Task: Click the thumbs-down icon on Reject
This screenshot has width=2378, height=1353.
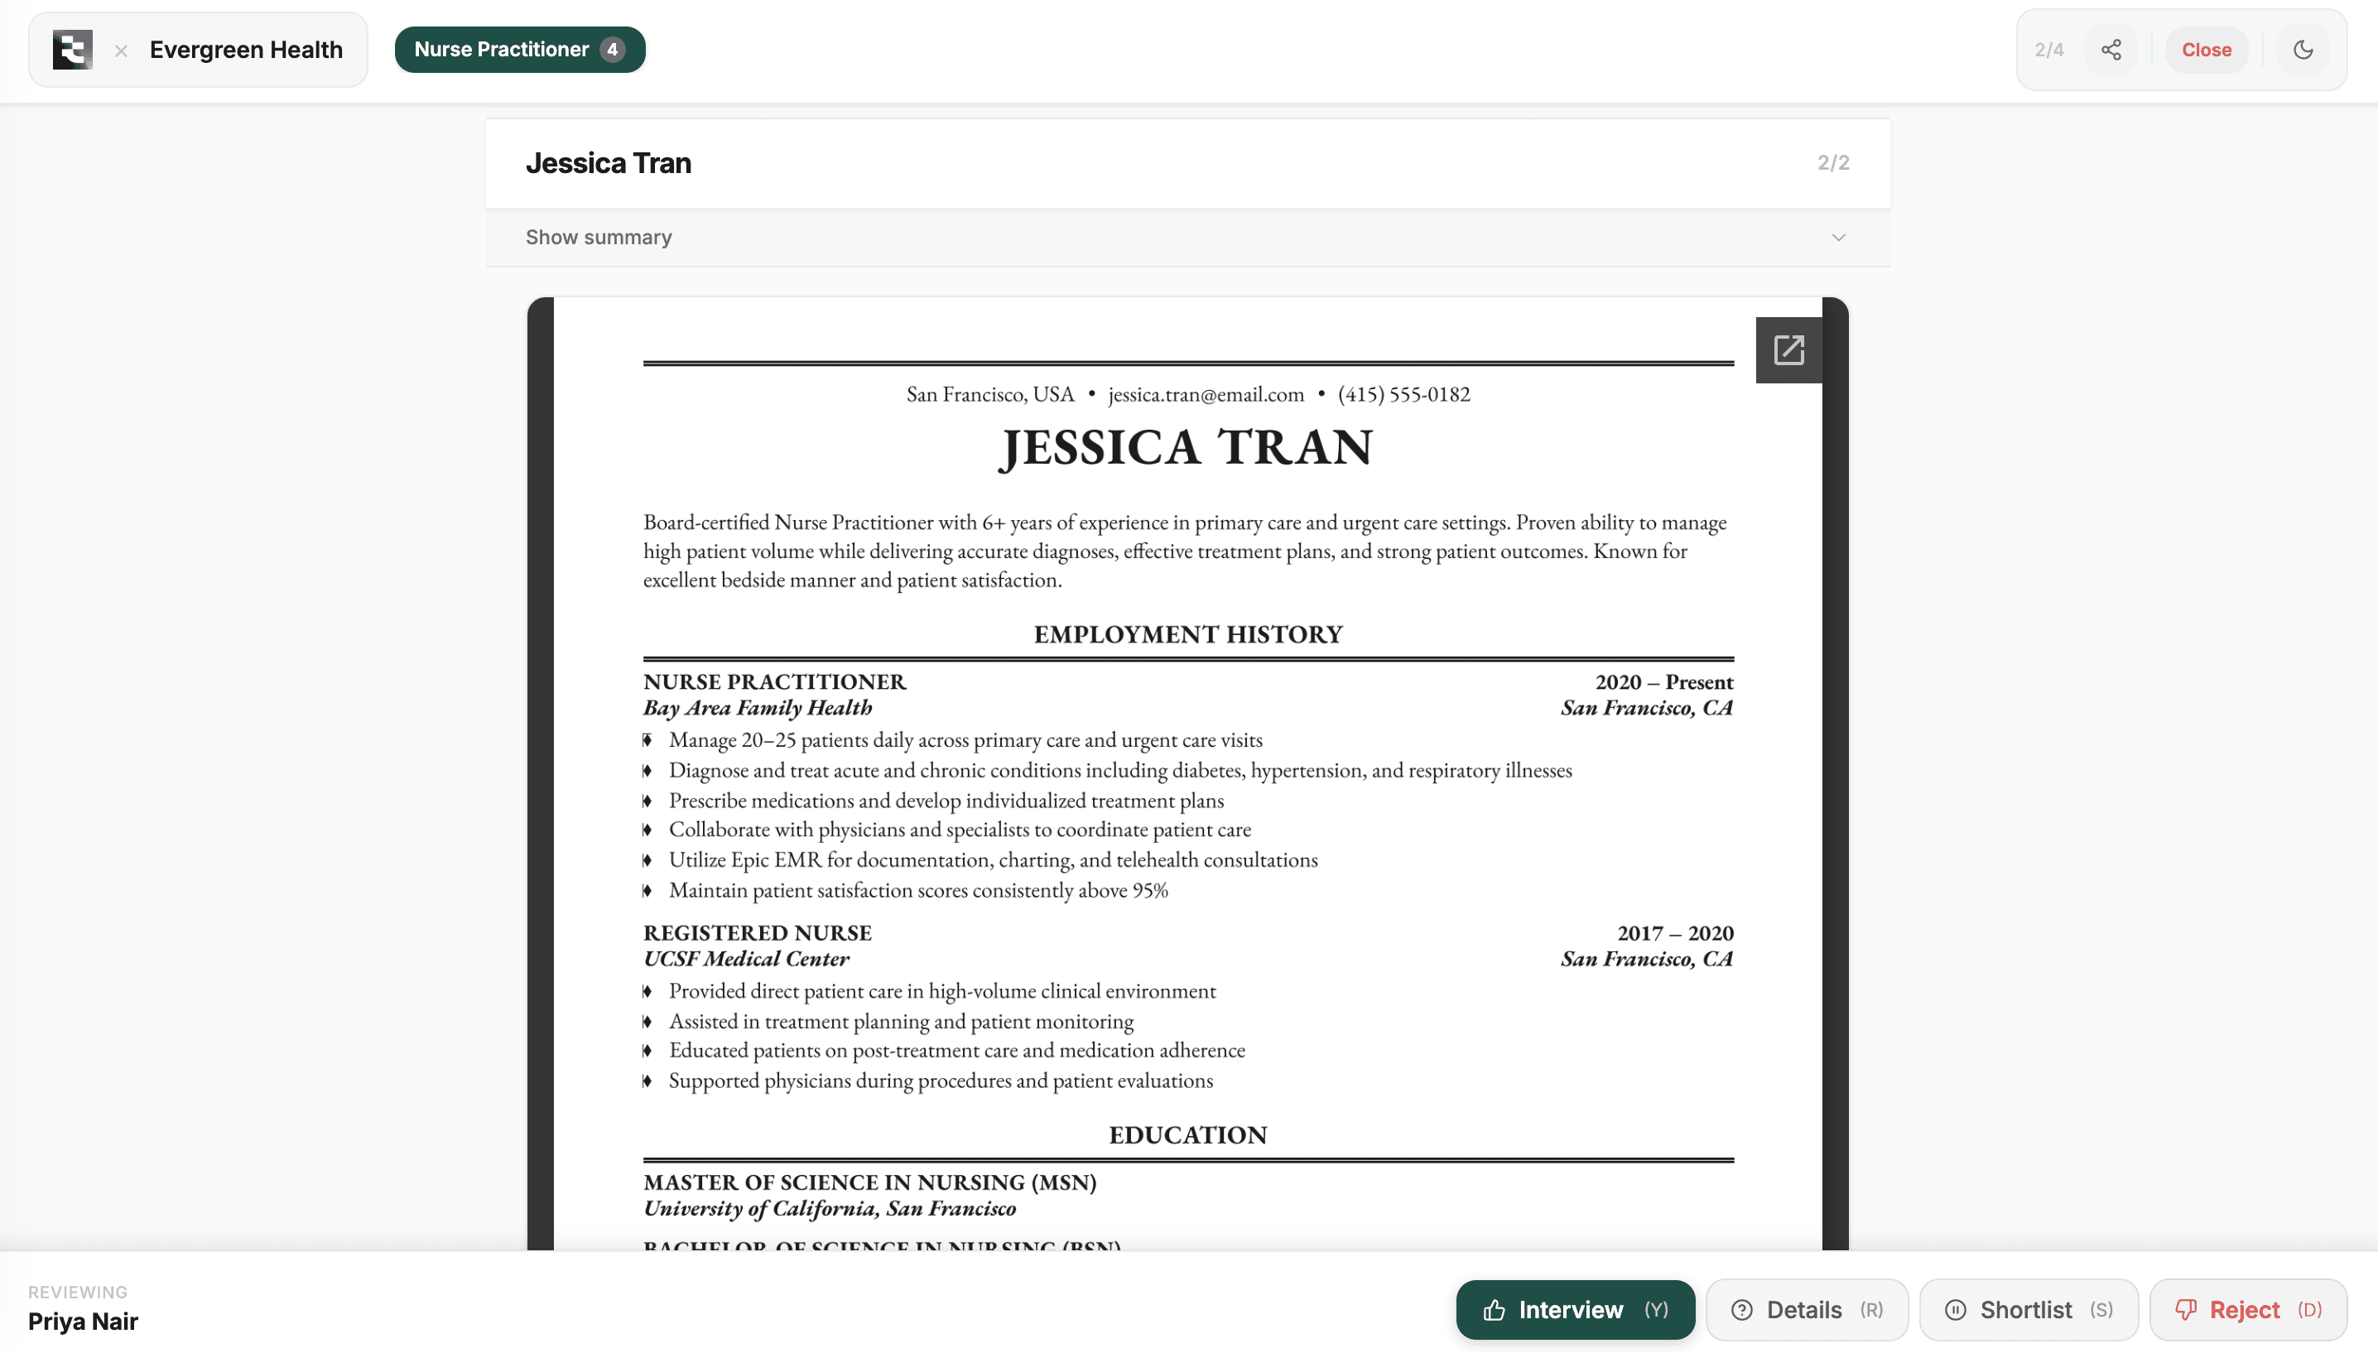Action: coord(2186,1309)
